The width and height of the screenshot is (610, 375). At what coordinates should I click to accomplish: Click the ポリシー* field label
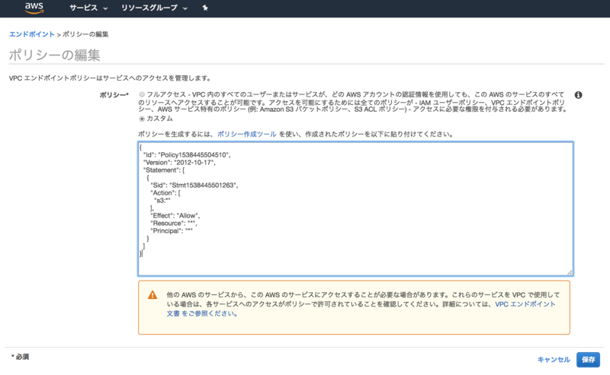point(114,95)
